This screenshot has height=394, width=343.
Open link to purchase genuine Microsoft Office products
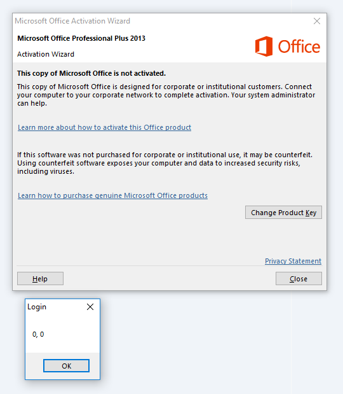[112, 195]
